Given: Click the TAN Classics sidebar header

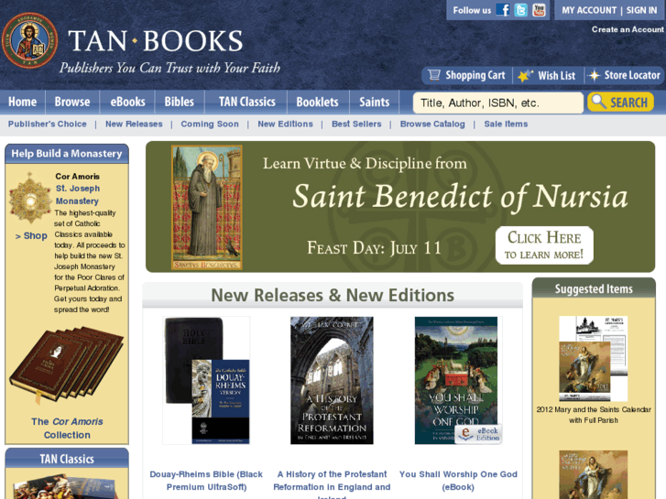Looking at the screenshot, I should (x=67, y=459).
